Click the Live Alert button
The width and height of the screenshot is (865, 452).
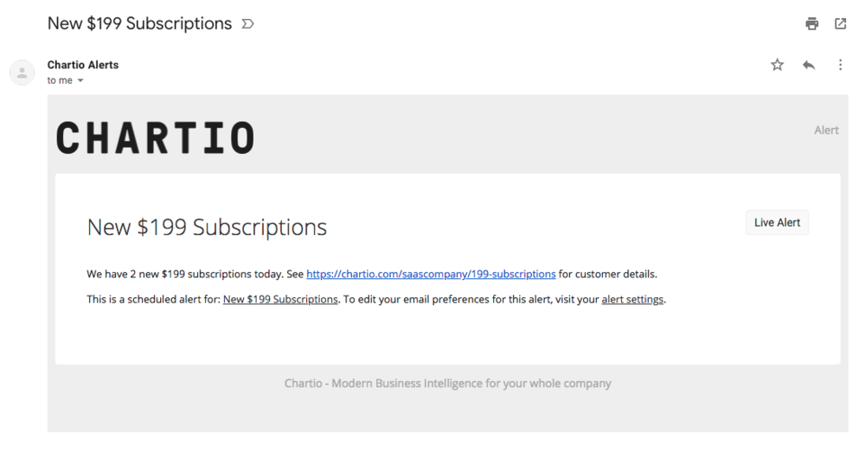tap(778, 223)
